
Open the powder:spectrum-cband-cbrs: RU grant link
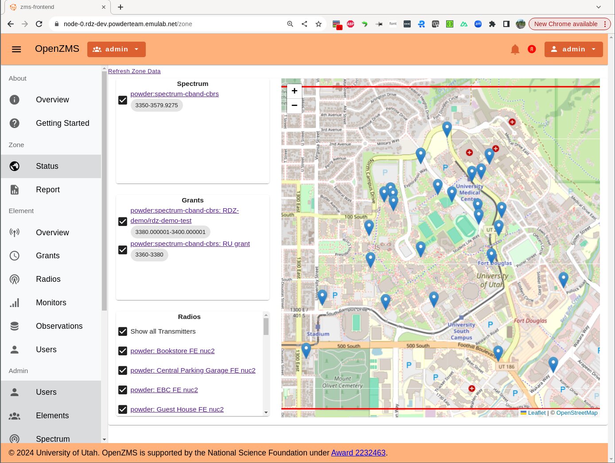[190, 244]
